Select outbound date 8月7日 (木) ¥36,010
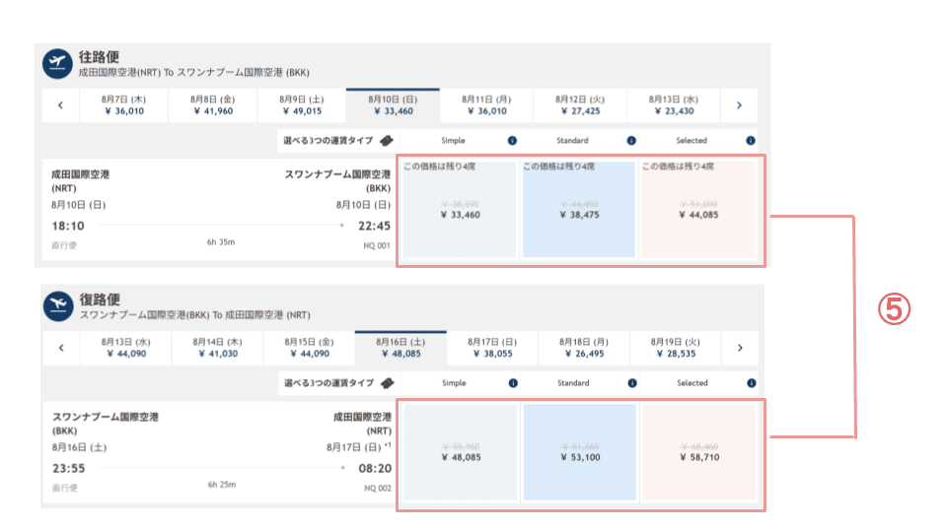Screen dimensions: 947x532 click(124, 105)
